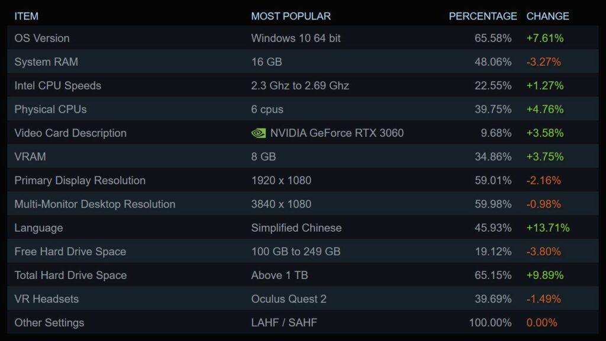Click the NVIDIA logo icon
This screenshot has height=341, width=606.
[259, 133]
